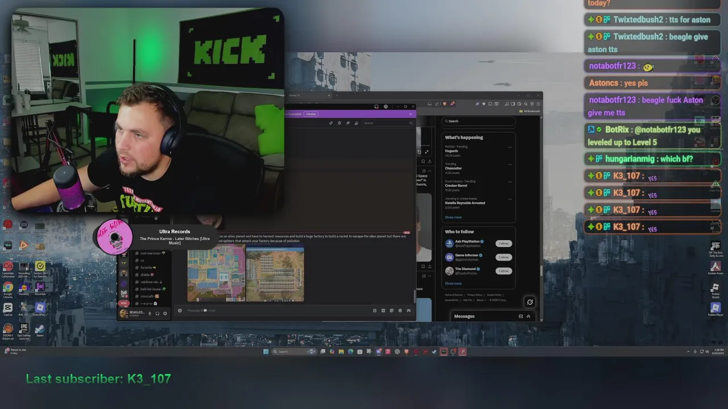Click Discord channel search field
Image resolution: width=728 pixels, height=409 pixels.
[x=388, y=123]
